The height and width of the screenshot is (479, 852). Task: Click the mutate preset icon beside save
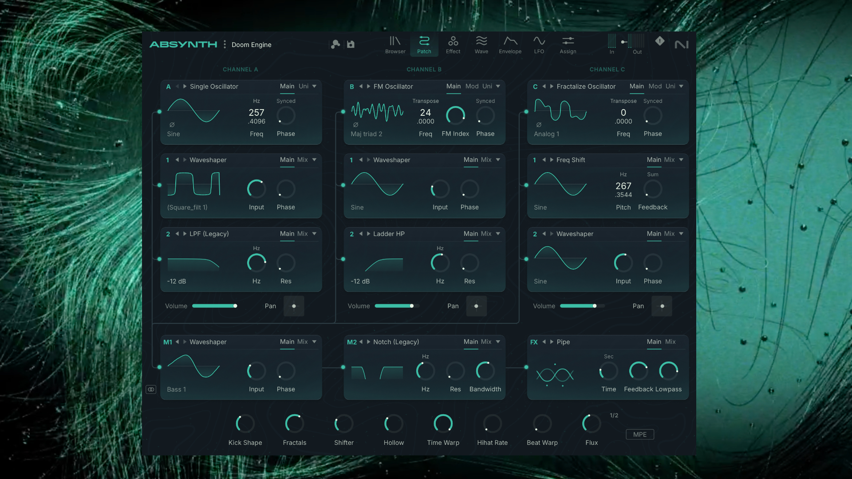click(335, 44)
